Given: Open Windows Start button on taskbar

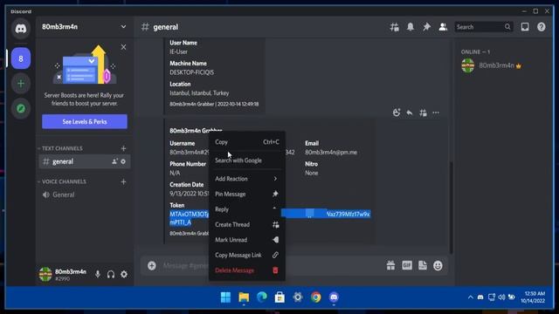Looking at the screenshot, I should [225, 297].
